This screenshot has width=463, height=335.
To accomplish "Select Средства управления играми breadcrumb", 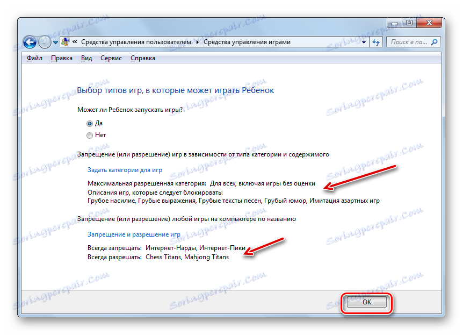I will pos(247,42).
